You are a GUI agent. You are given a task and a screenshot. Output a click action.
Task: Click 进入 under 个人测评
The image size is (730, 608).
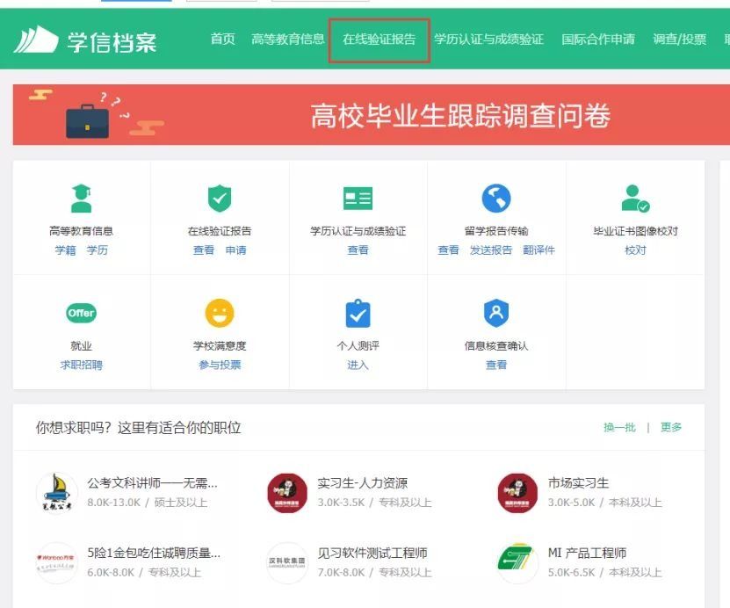pos(358,365)
